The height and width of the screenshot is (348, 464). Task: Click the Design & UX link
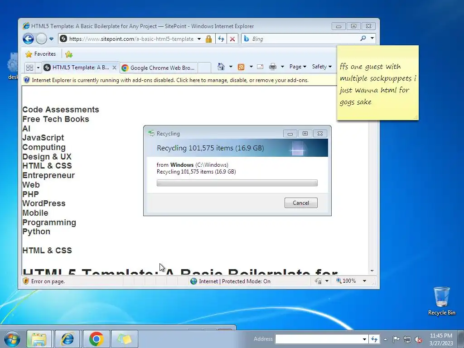(47, 156)
